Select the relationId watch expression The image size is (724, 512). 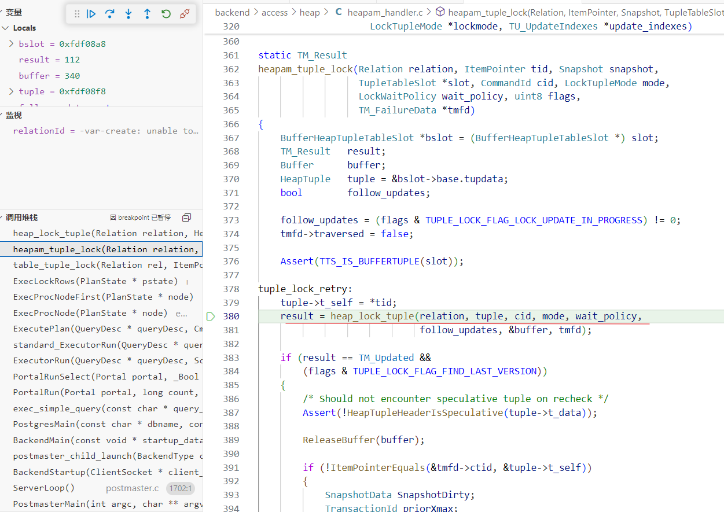(x=104, y=131)
